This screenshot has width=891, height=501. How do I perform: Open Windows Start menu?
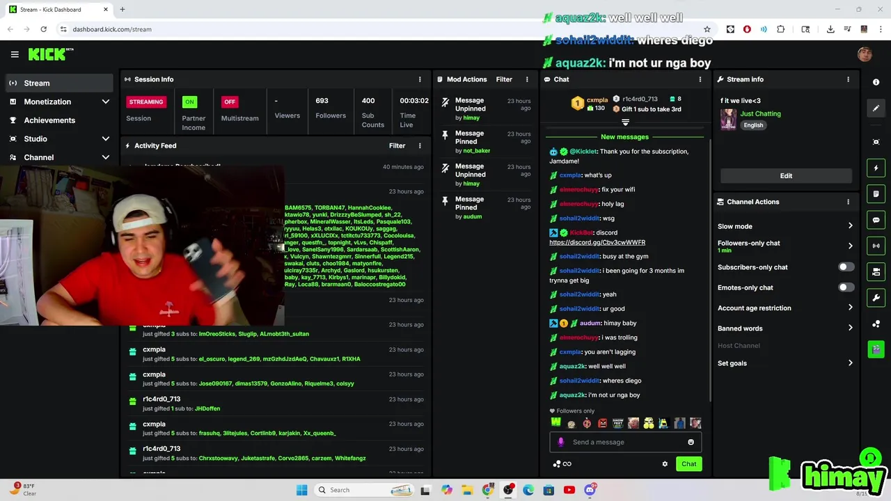coord(301,490)
